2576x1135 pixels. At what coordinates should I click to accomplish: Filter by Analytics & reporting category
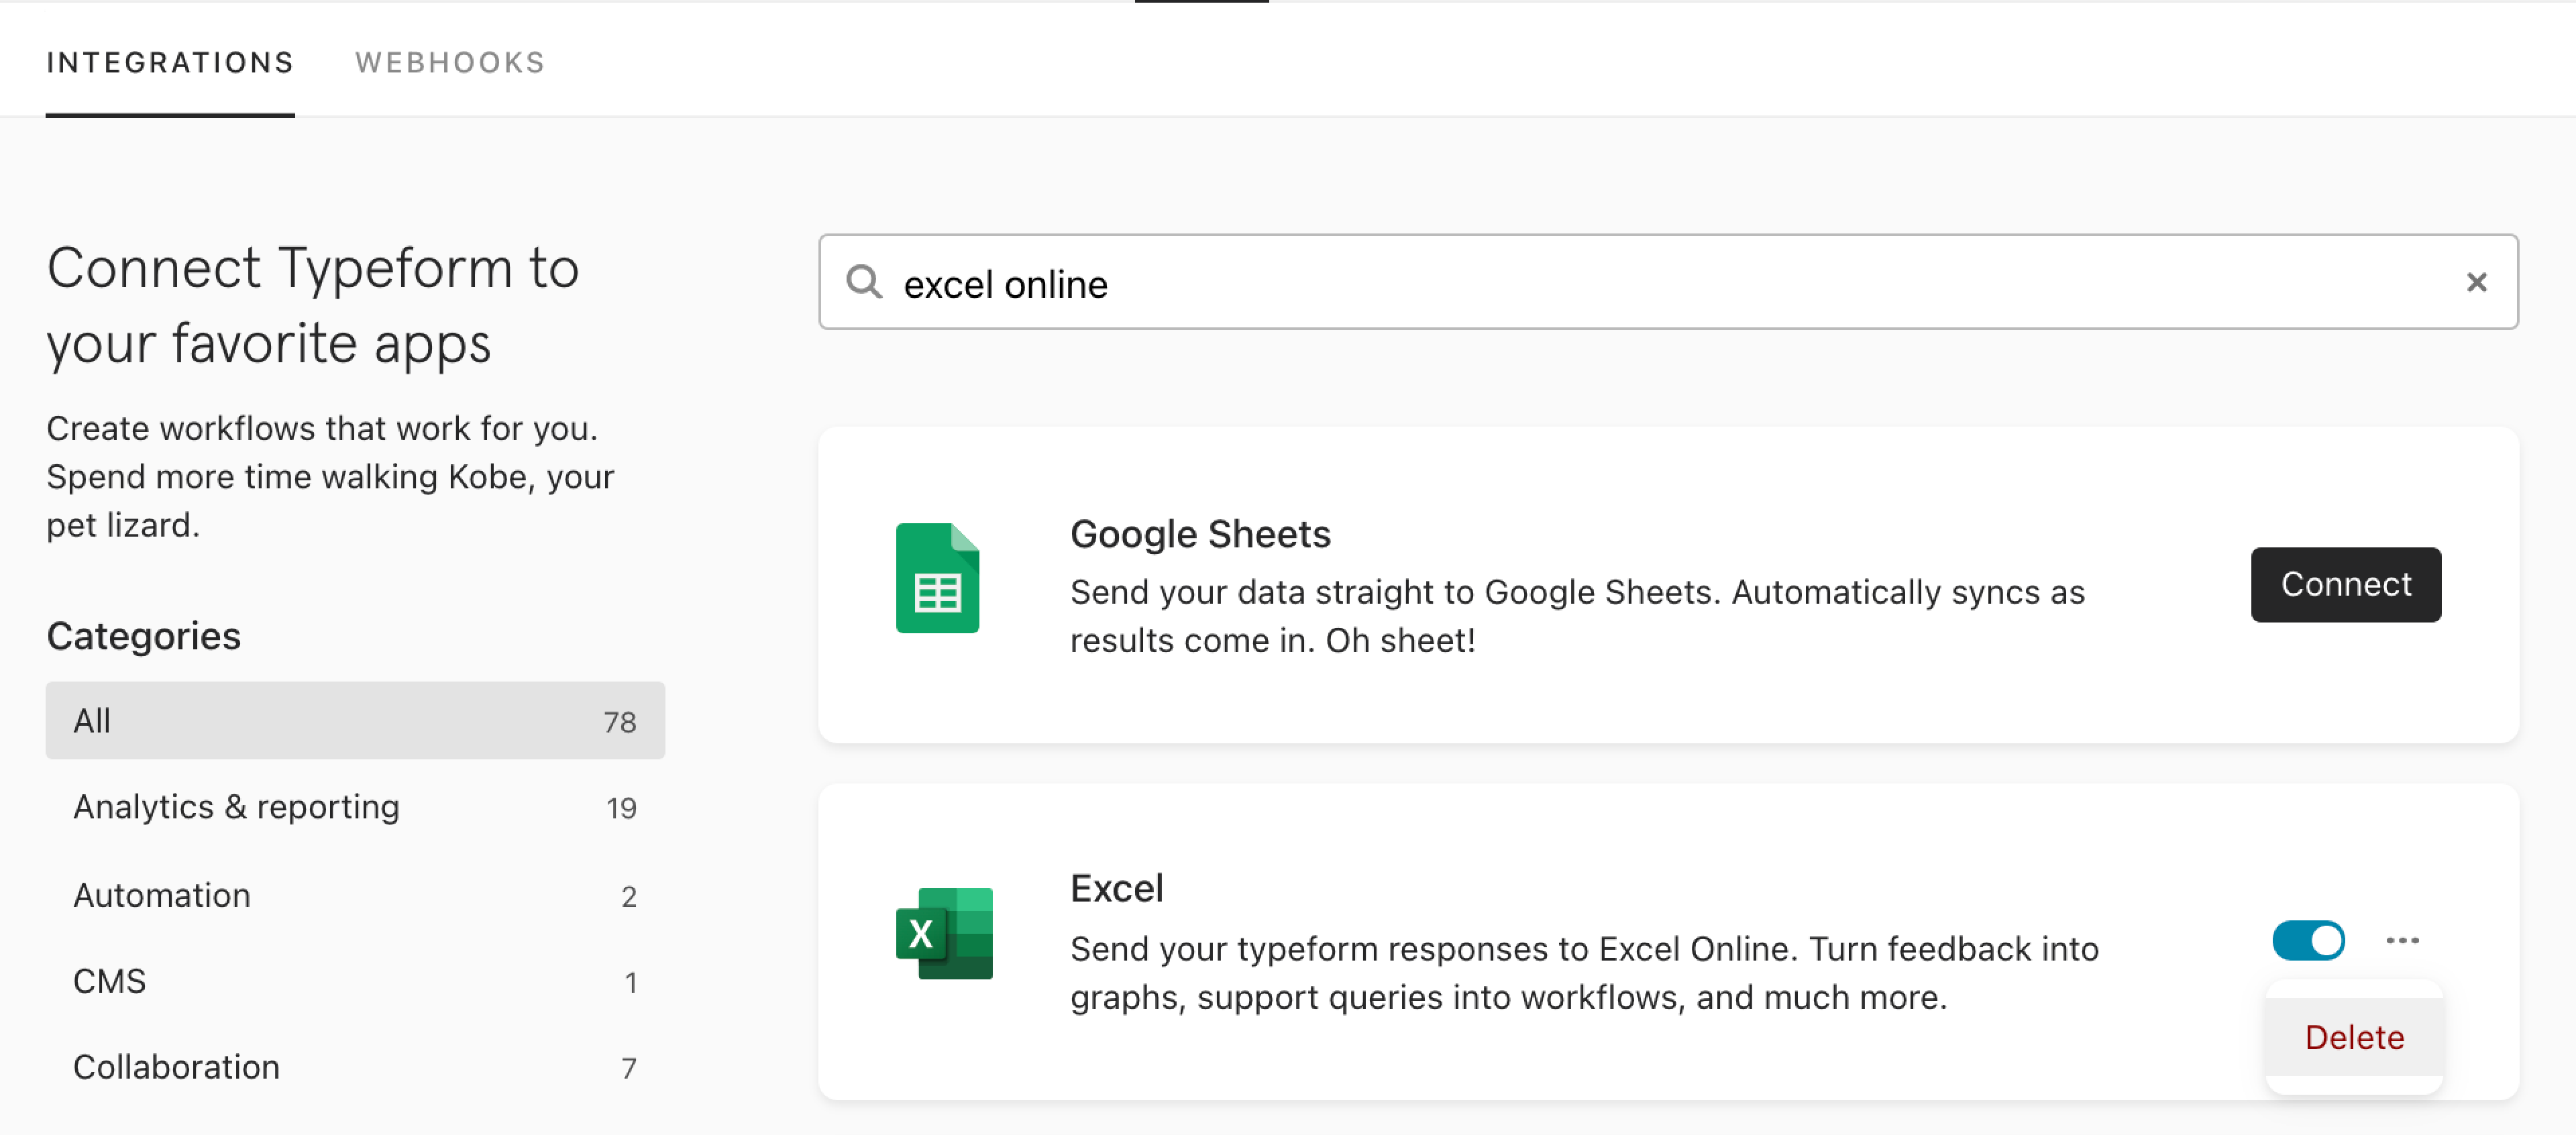[x=355, y=807]
